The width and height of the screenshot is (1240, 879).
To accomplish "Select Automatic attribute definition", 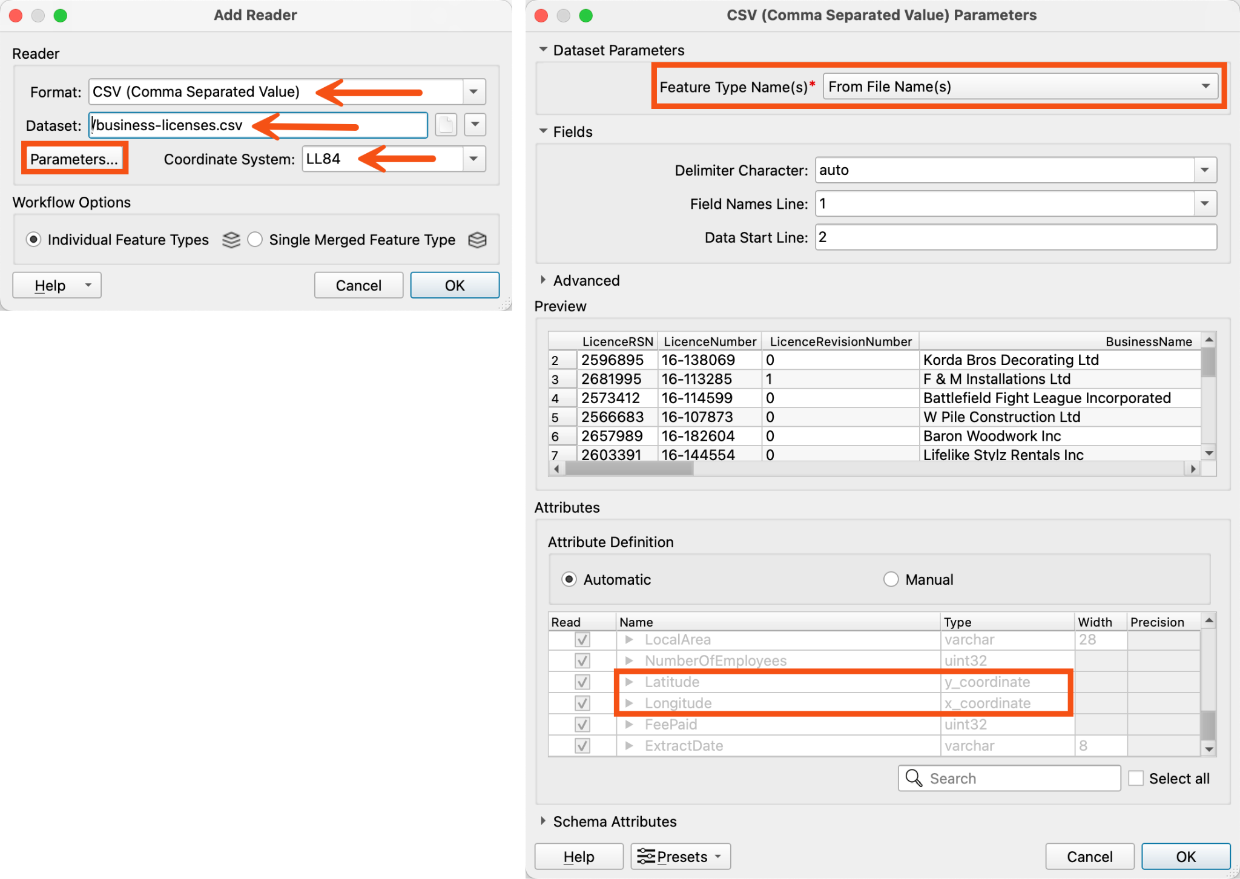I will coord(569,579).
